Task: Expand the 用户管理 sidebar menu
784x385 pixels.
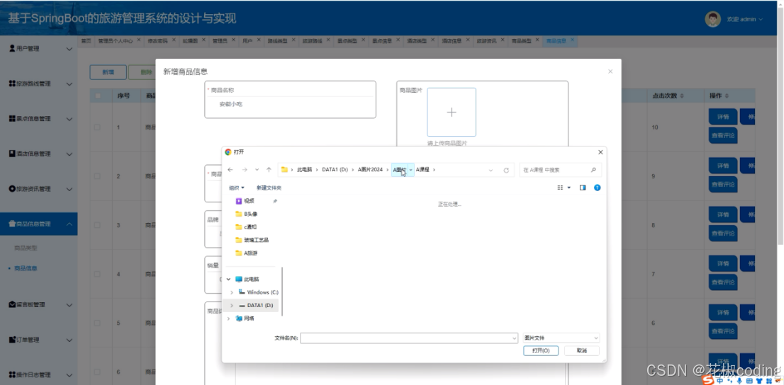Action: [x=38, y=48]
